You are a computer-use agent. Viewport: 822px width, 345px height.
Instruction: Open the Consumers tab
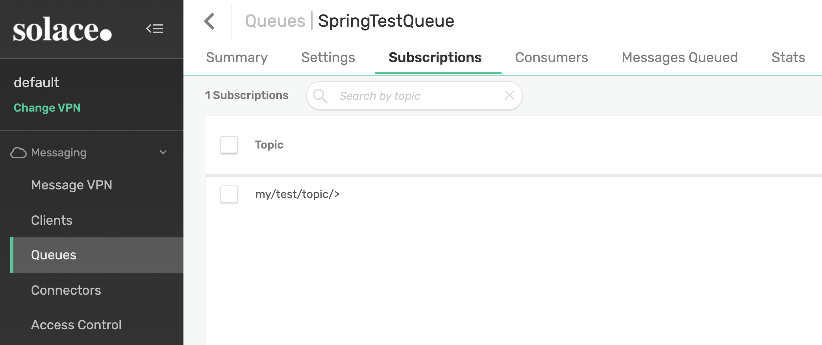click(x=552, y=57)
